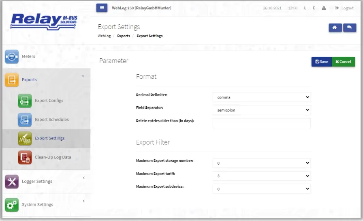
Task: Open the Decimal Delimiter dropdown
Action: [262, 97]
